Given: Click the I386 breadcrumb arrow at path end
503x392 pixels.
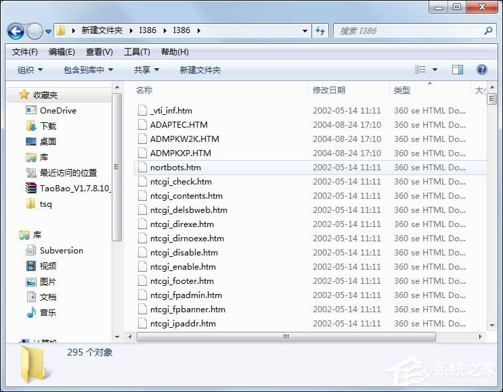Looking at the screenshot, I should click(x=199, y=30).
